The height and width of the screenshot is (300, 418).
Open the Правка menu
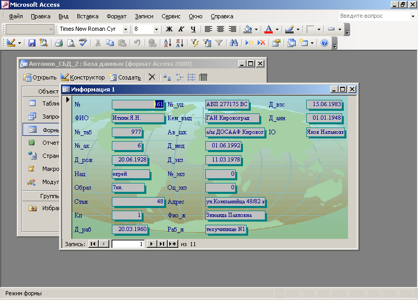pos(41,16)
